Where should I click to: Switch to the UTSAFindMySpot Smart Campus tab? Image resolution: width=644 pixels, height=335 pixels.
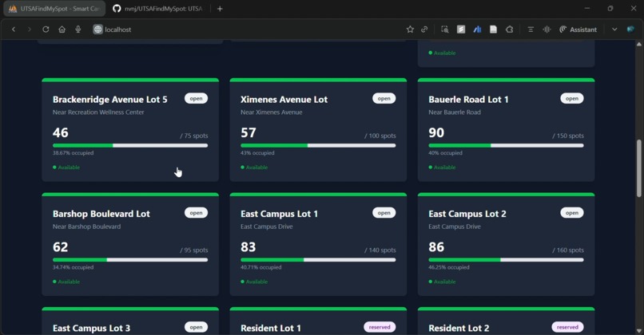(x=54, y=9)
